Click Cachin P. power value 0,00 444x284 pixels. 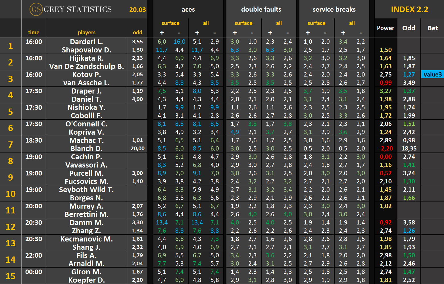pos(386,157)
